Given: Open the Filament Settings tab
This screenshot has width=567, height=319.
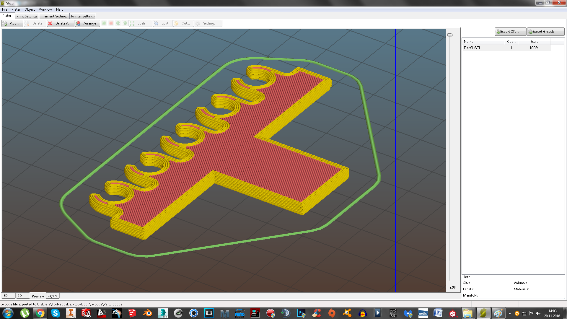Looking at the screenshot, I should pos(54,16).
